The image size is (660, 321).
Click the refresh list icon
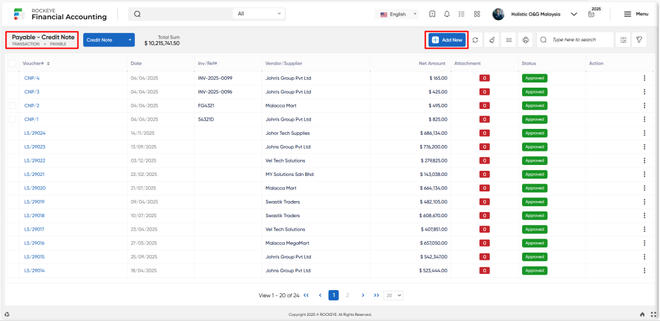point(475,40)
